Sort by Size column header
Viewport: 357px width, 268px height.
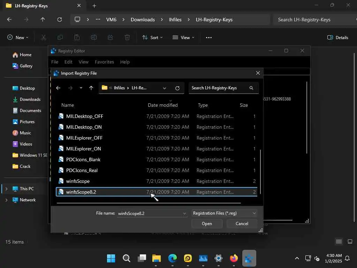pos(244,105)
